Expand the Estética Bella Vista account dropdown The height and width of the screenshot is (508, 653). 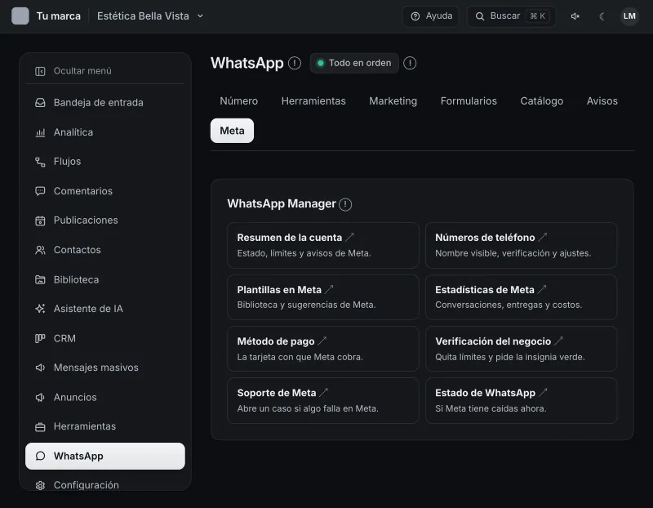150,16
